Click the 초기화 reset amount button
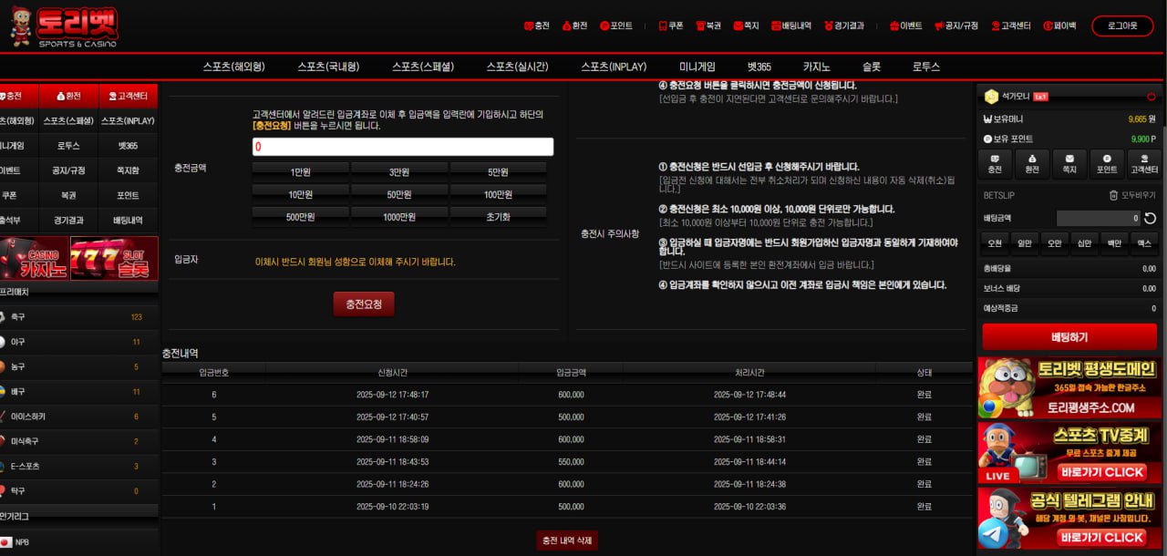 498,217
